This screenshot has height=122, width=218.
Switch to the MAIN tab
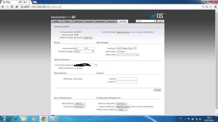(67, 21)
